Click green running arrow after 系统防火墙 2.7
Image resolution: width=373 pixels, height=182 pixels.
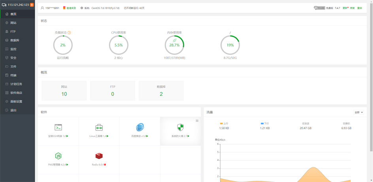(x=188, y=136)
